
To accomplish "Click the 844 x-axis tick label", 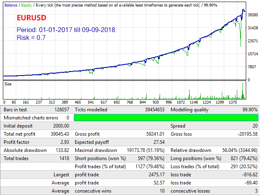I will tap(143, 102).
